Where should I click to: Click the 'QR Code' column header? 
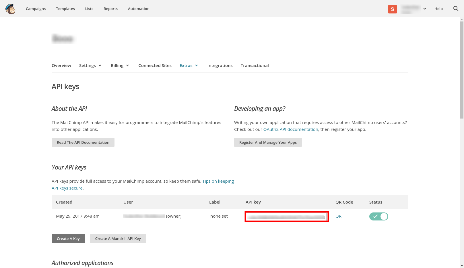click(x=344, y=202)
